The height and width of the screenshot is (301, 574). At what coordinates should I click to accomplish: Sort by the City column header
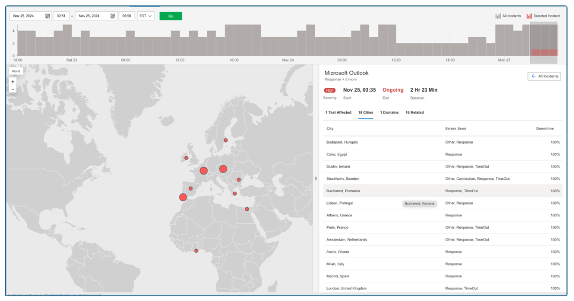(x=330, y=129)
